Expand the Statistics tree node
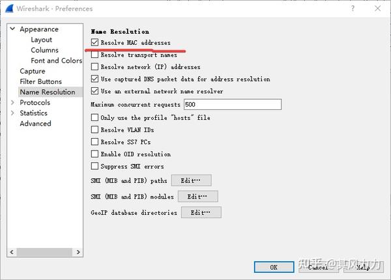 [12, 113]
